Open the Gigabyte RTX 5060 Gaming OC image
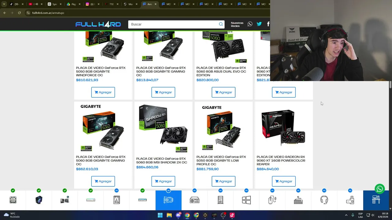Image resolution: width=392 pixels, height=220 pixels. point(103,128)
